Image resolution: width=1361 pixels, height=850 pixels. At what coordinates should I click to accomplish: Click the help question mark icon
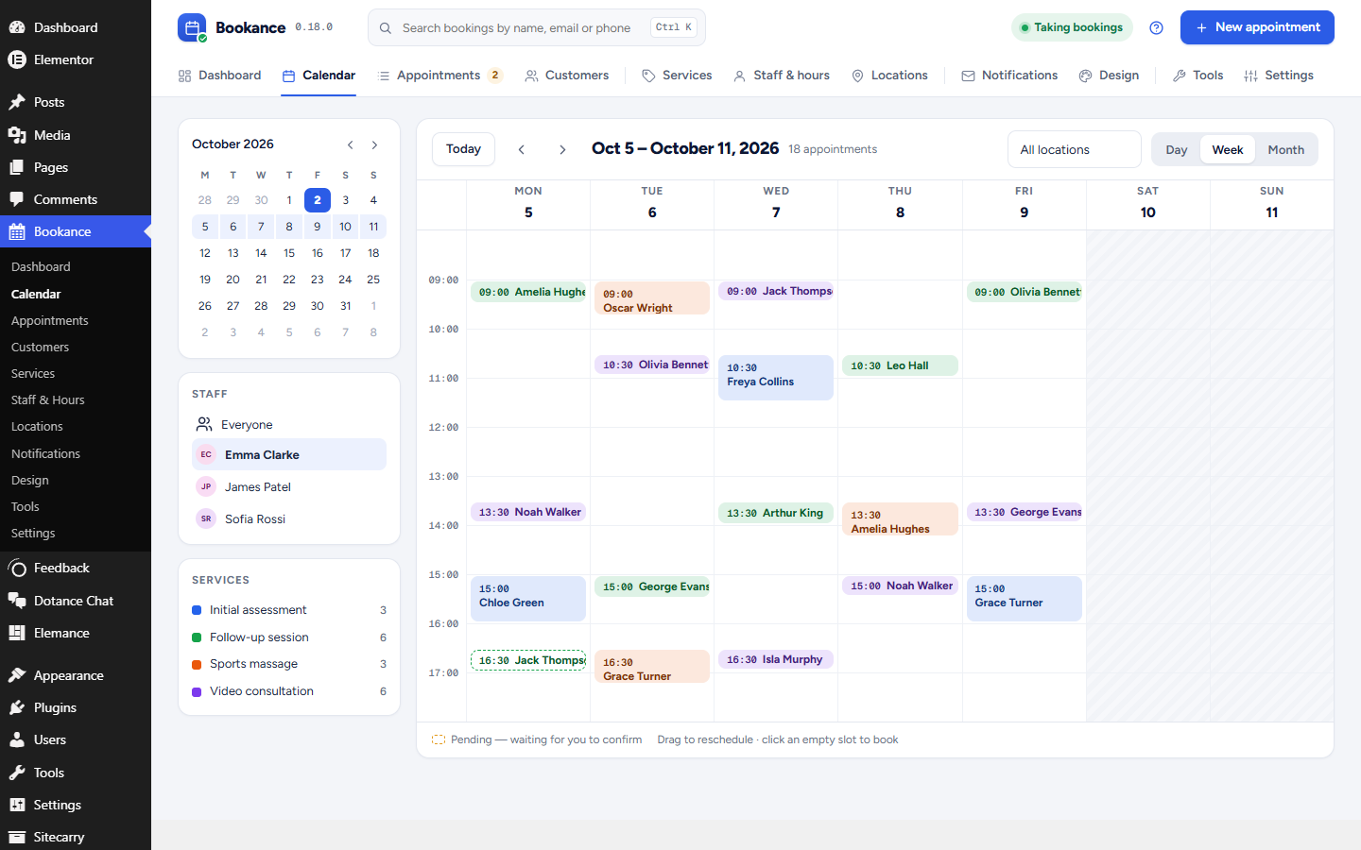(1156, 27)
